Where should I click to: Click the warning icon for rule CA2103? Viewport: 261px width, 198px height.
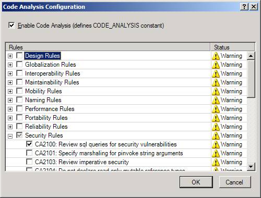[x=216, y=163]
